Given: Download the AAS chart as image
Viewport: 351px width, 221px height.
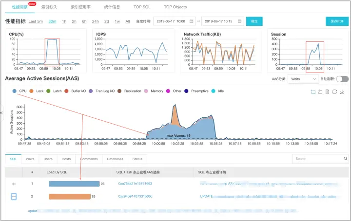Looking at the screenshot, I should pyautogui.click(x=342, y=92).
